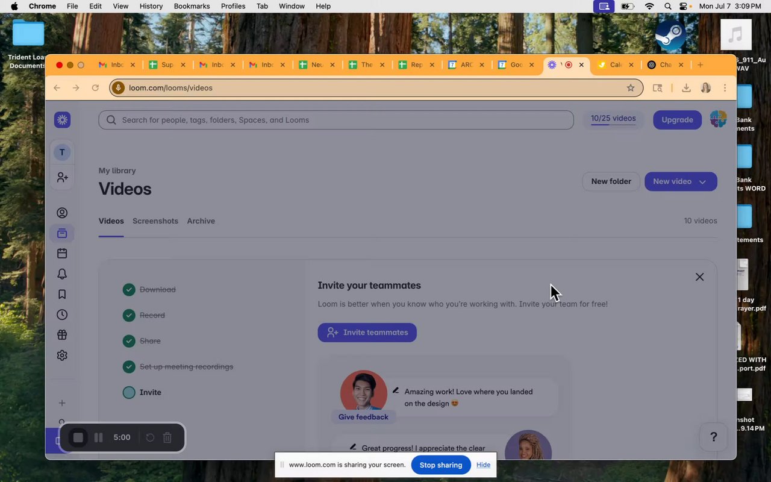Click the Loom search field
The width and height of the screenshot is (771, 482).
[336, 120]
